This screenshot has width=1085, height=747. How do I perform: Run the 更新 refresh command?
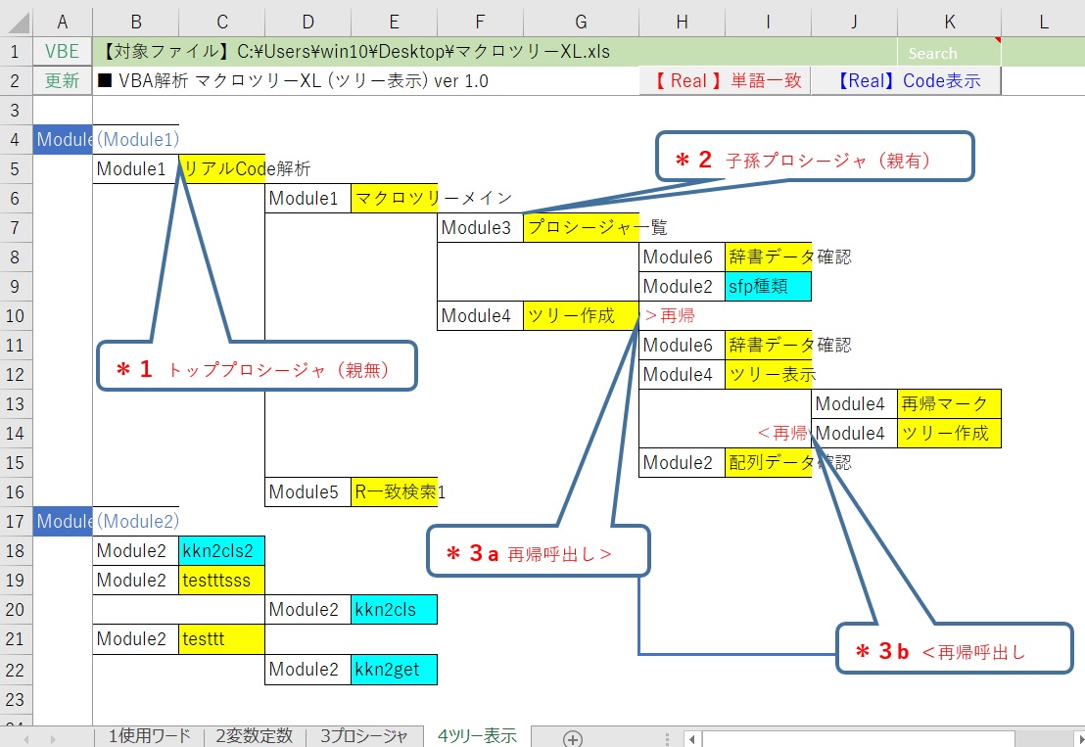[x=61, y=80]
